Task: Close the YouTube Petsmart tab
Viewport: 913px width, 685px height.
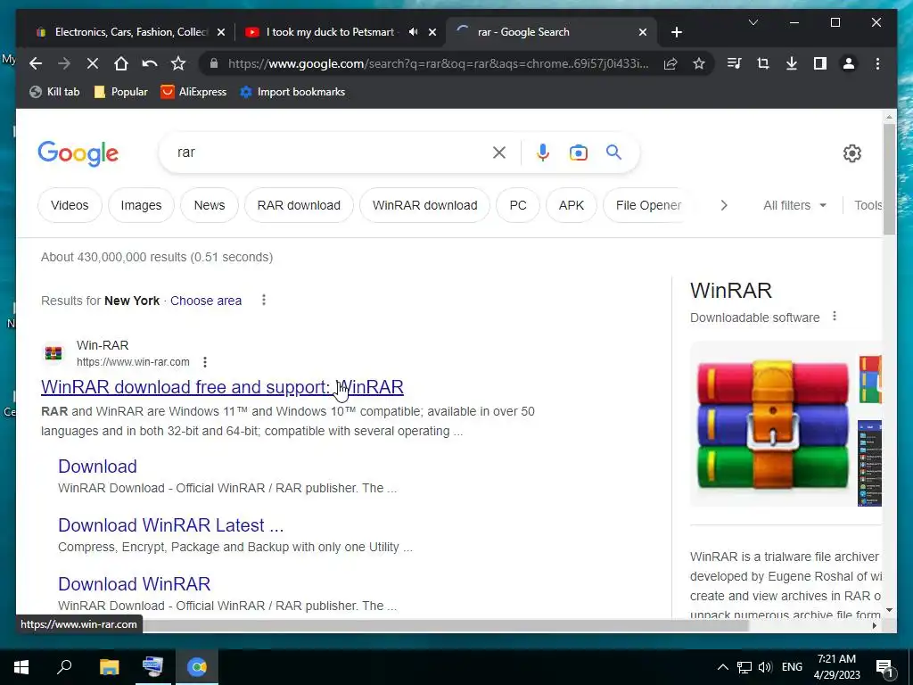Action: (x=432, y=32)
